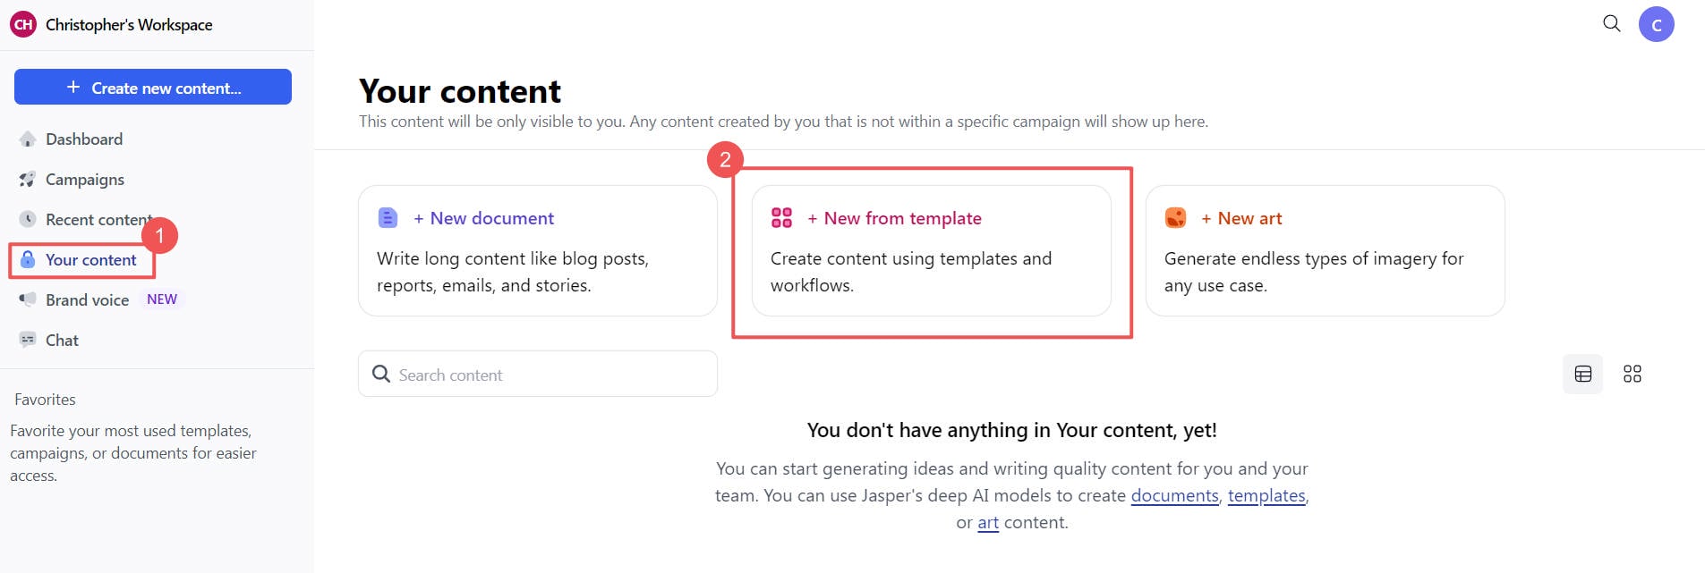Select Christopher's Workspace header

point(129,24)
